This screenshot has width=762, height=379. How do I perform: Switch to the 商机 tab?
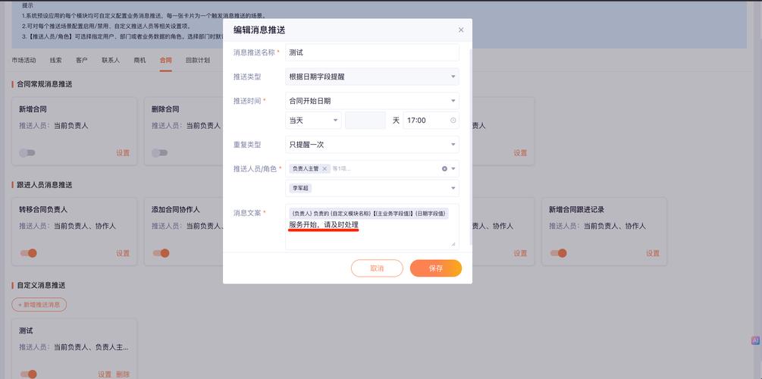tap(140, 60)
